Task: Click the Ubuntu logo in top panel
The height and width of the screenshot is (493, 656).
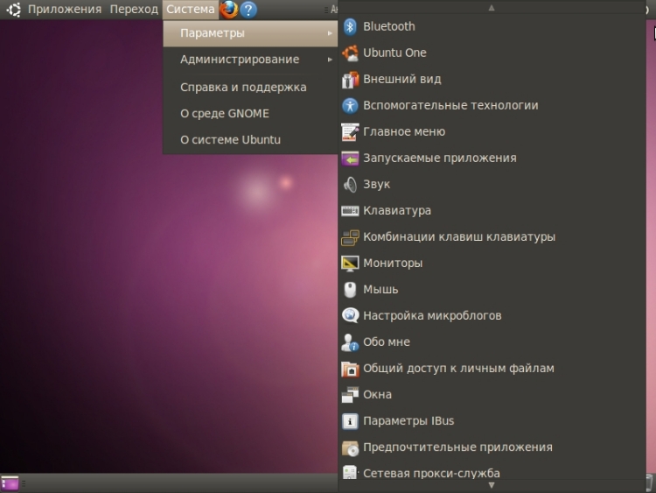Action: 14,10
